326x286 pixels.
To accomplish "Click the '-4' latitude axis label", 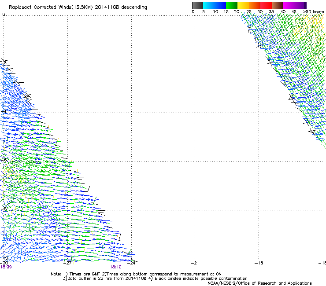I will tap(4, 111).
